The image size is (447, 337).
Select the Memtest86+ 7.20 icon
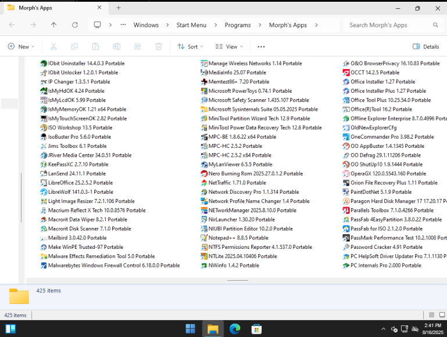[204, 82]
